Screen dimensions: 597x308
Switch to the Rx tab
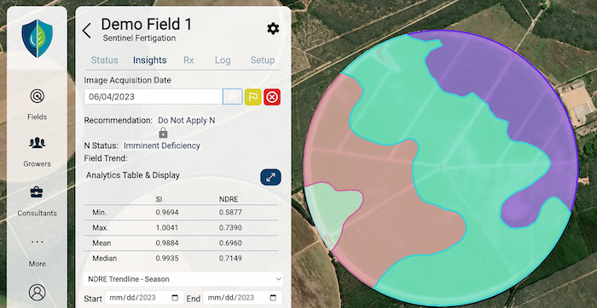tap(188, 60)
